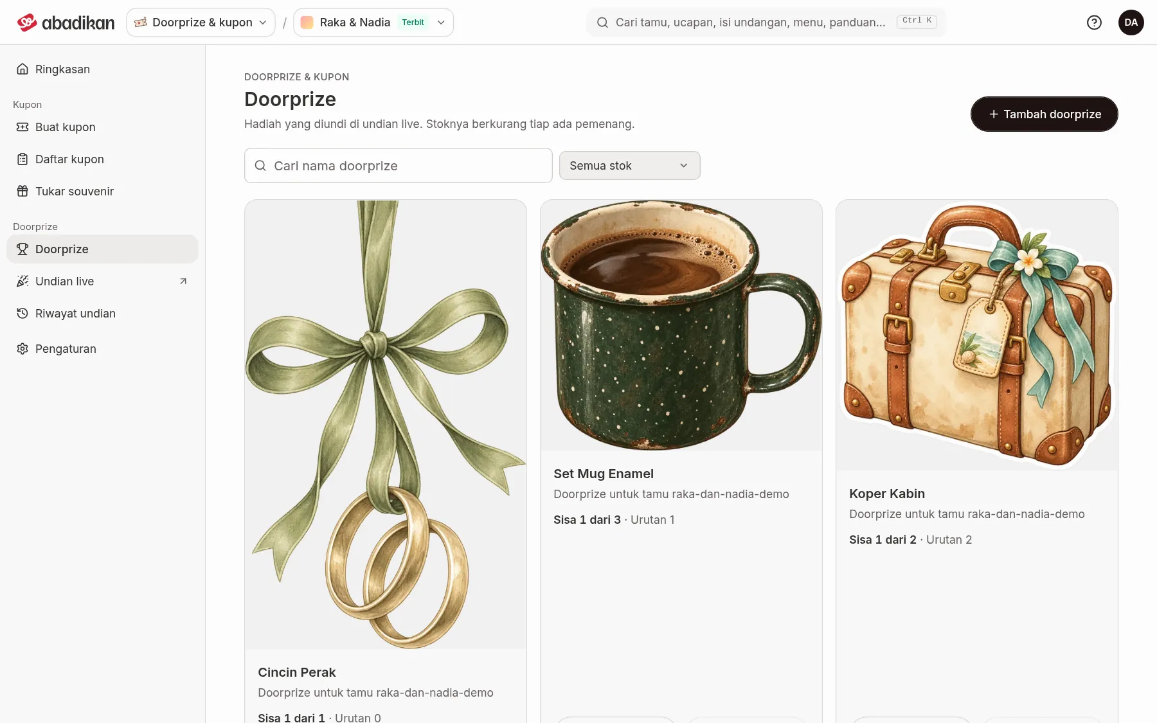Click the external link arrow beside Undian live
Image resolution: width=1157 pixels, height=723 pixels.
pyautogui.click(x=183, y=281)
